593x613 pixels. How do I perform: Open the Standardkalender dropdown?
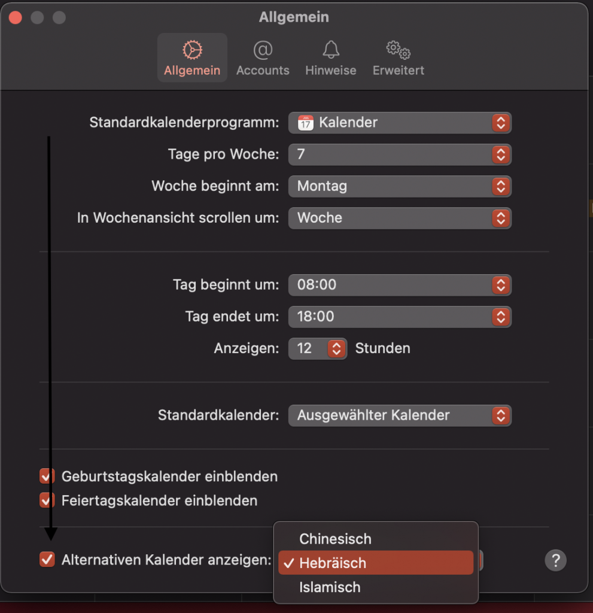tap(400, 415)
